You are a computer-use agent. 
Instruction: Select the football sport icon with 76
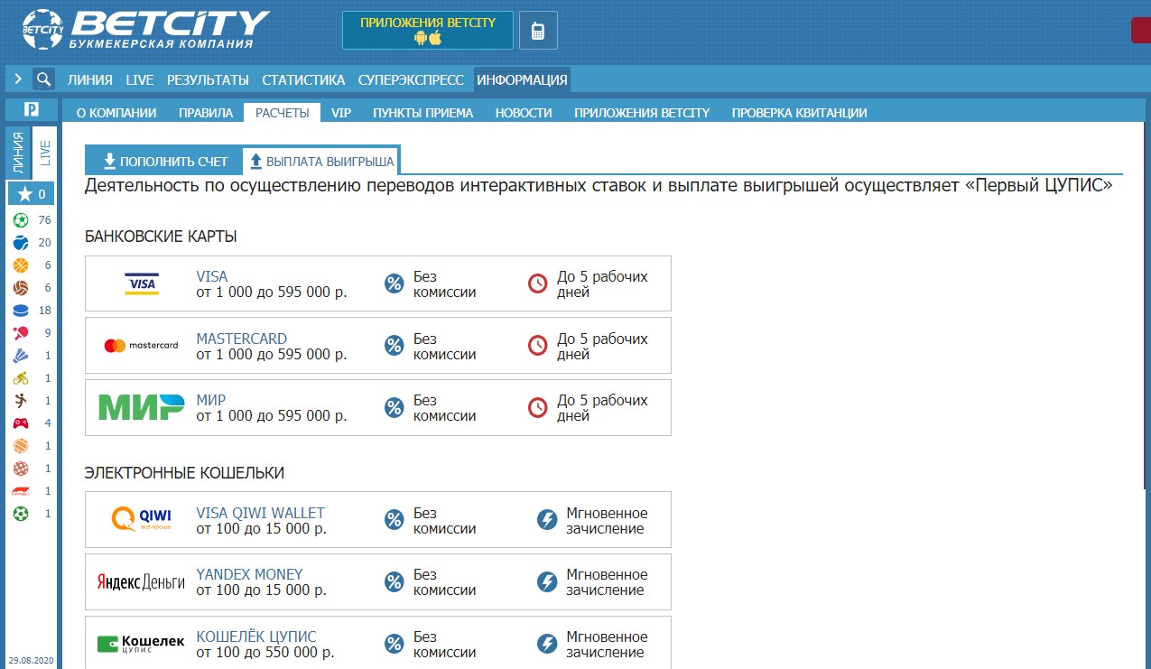(x=21, y=220)
